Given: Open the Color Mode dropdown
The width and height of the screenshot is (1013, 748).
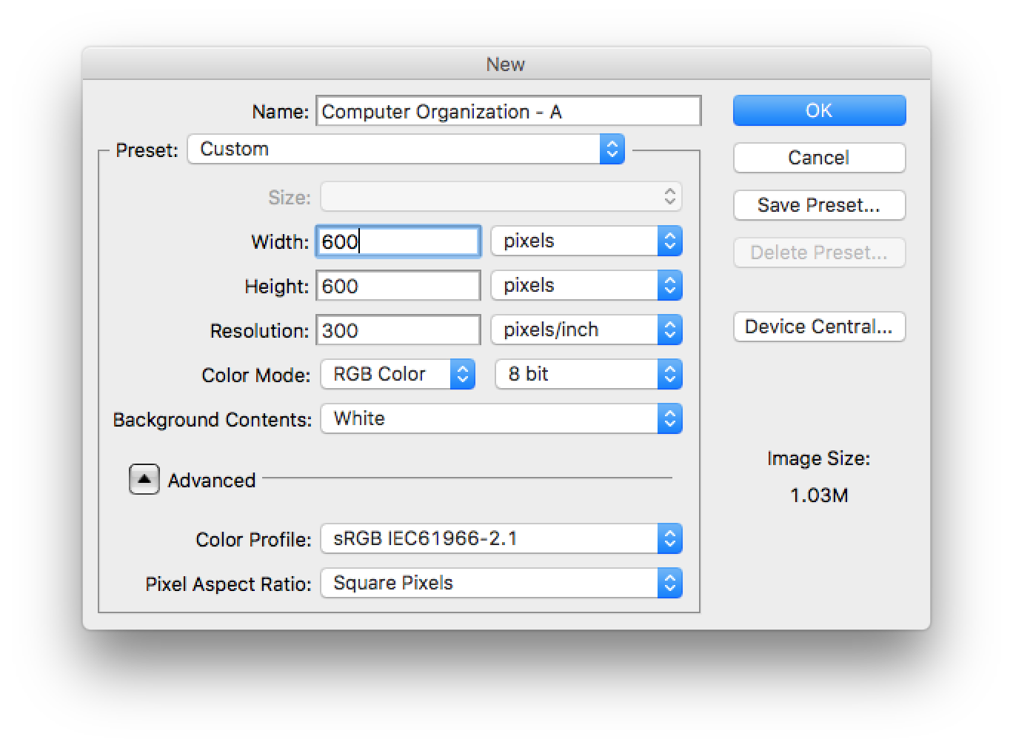Looking at the screenshot, I should 398,374.
